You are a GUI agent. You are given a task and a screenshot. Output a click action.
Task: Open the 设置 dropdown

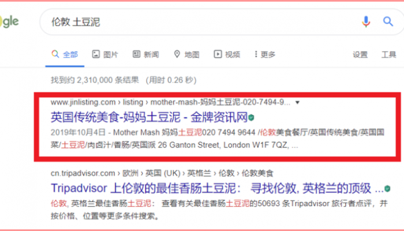[x=360, y=54]
